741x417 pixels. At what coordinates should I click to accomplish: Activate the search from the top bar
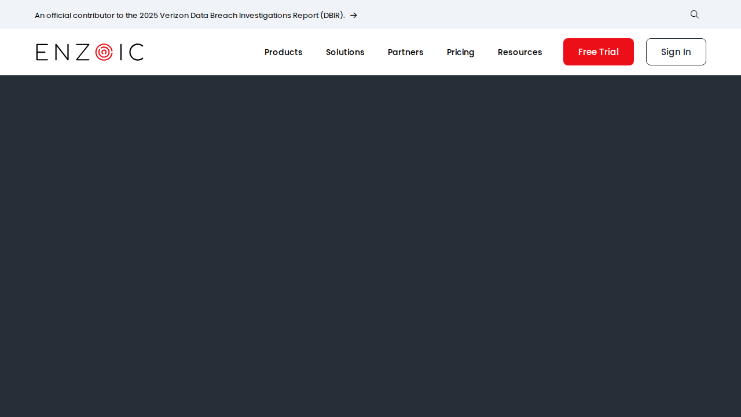694,14
